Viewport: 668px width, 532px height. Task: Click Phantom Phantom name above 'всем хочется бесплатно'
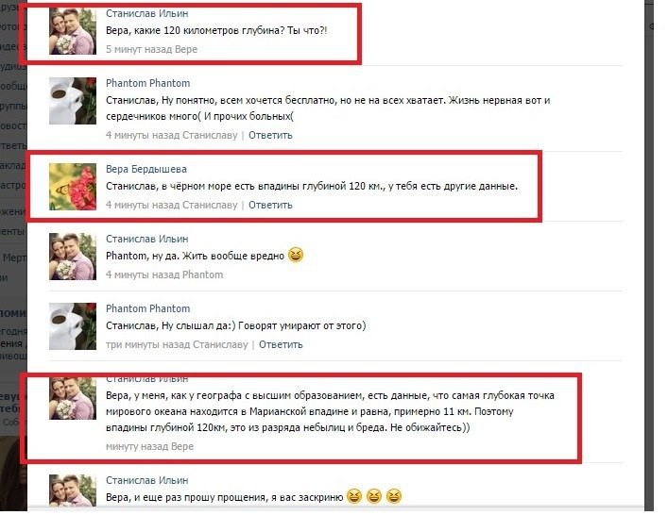point(147,83)
